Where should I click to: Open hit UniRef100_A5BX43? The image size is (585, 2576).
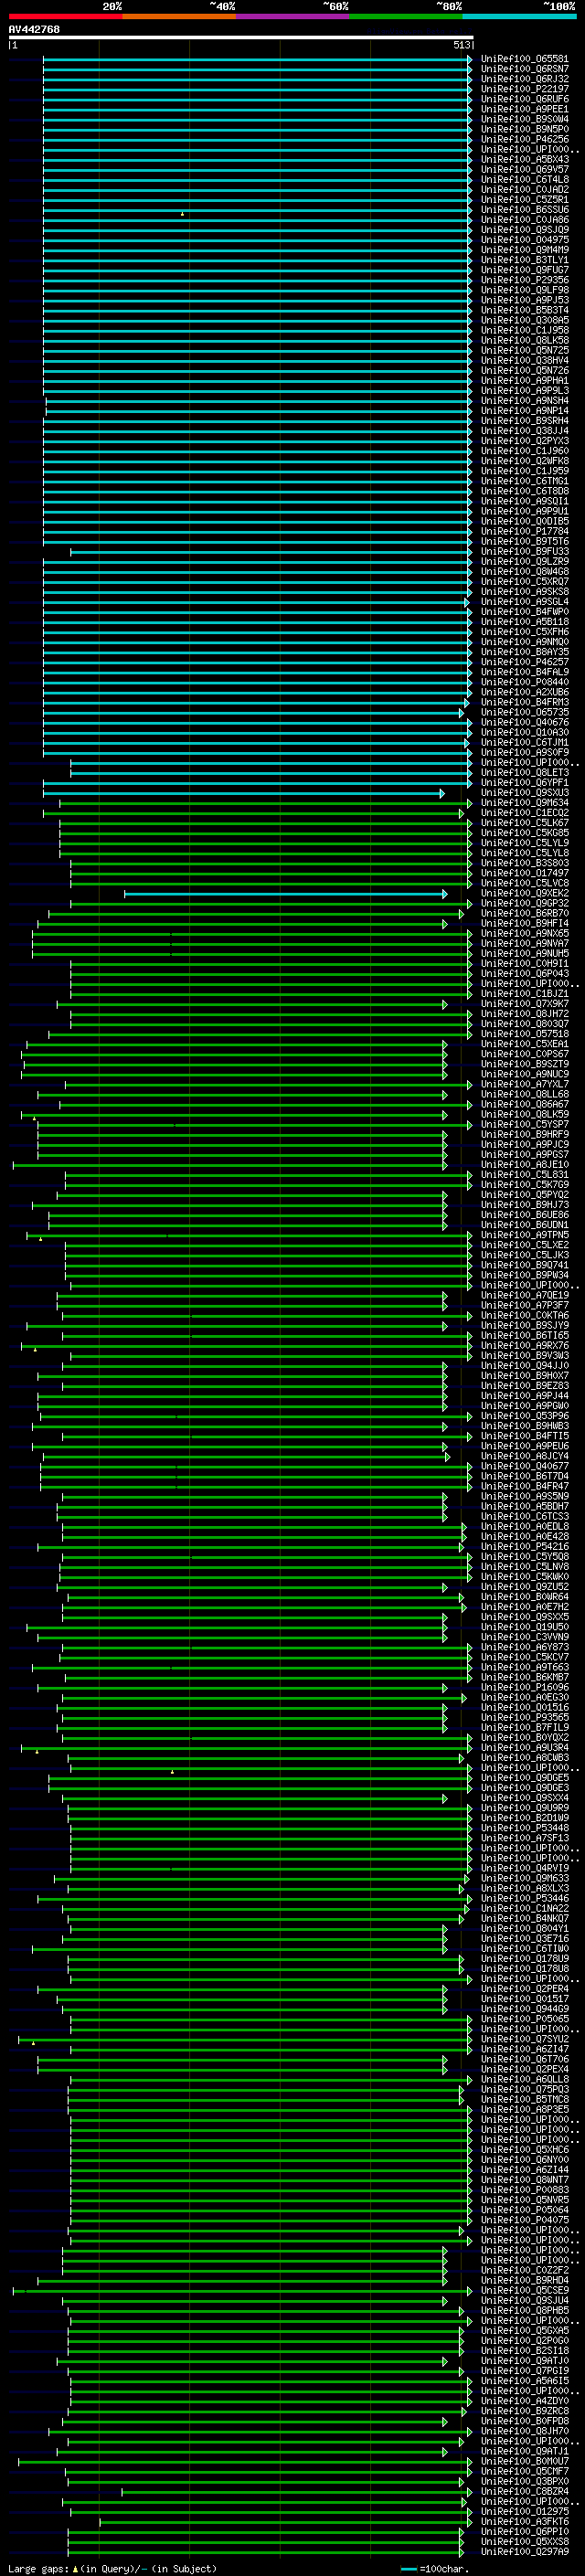(525, 159)
